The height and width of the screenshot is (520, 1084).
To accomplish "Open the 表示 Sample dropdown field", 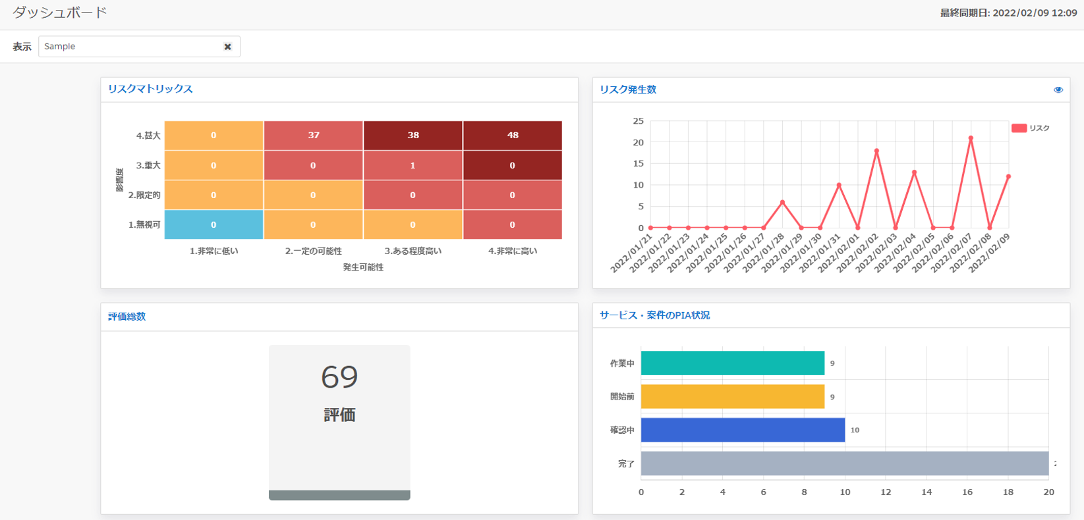I will [132, 47].
